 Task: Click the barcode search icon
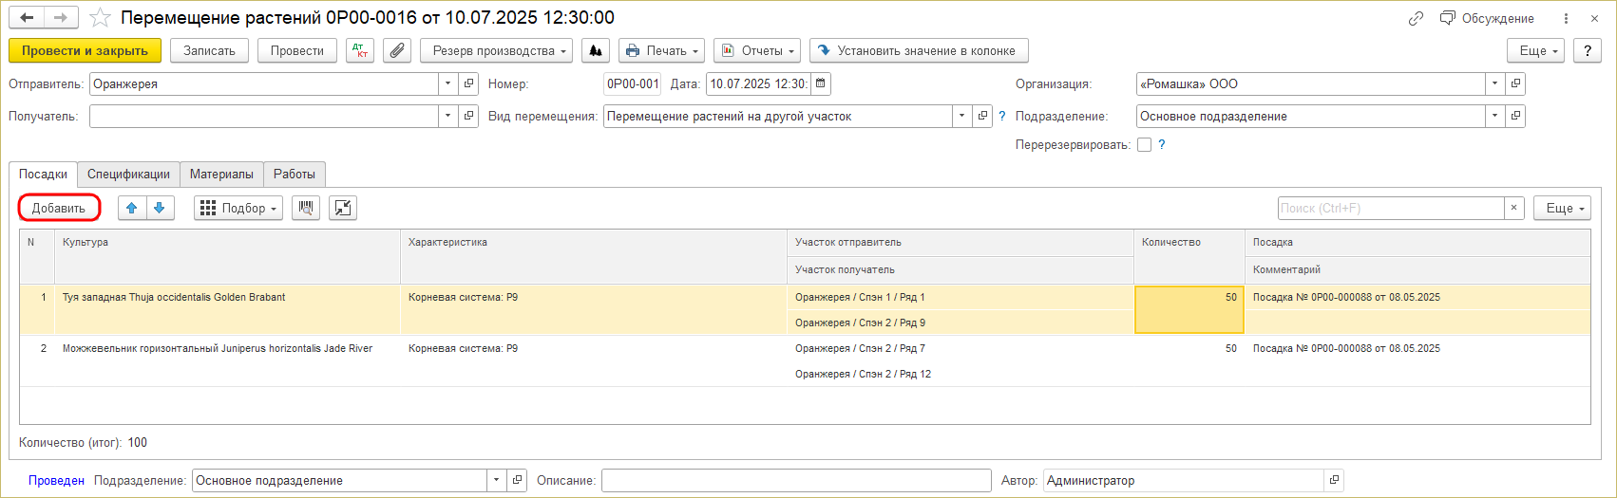[306, 208]
